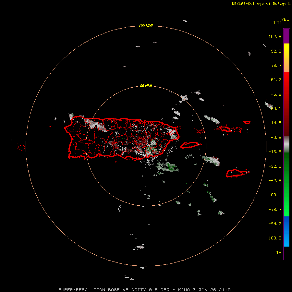Pick the gray zero-velocity segment of the color bar
The height and width of the screenshot is (292, 292).
pyautogui.click(x=286, y=144)
